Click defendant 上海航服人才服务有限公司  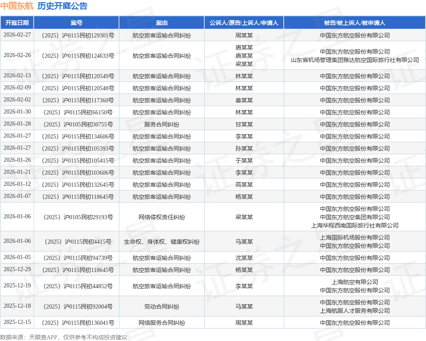pos(354,311)
